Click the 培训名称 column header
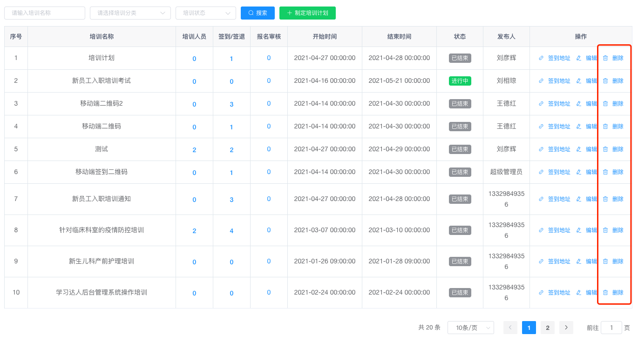638x342 pixels. 102,37
